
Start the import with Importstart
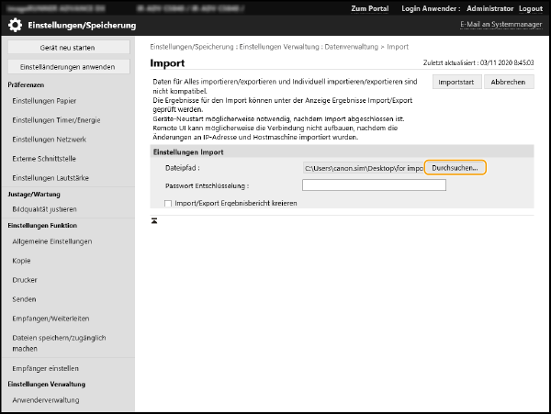(x=456, y=82)
